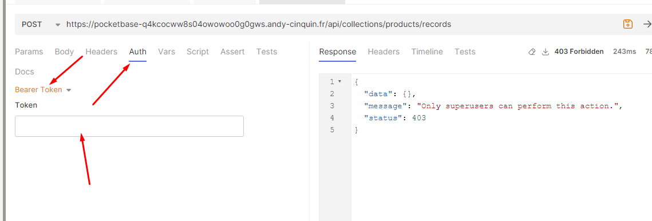This screenshot has width=652, height=221.
Task: Select the request Headers tab beside Body
Action: coord(101,52)
